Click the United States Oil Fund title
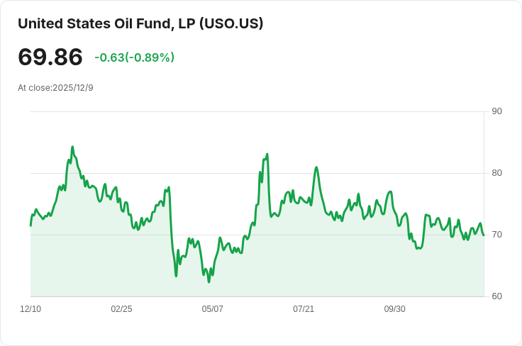Viewport: 522px width, 346px height. pos(106,23)
